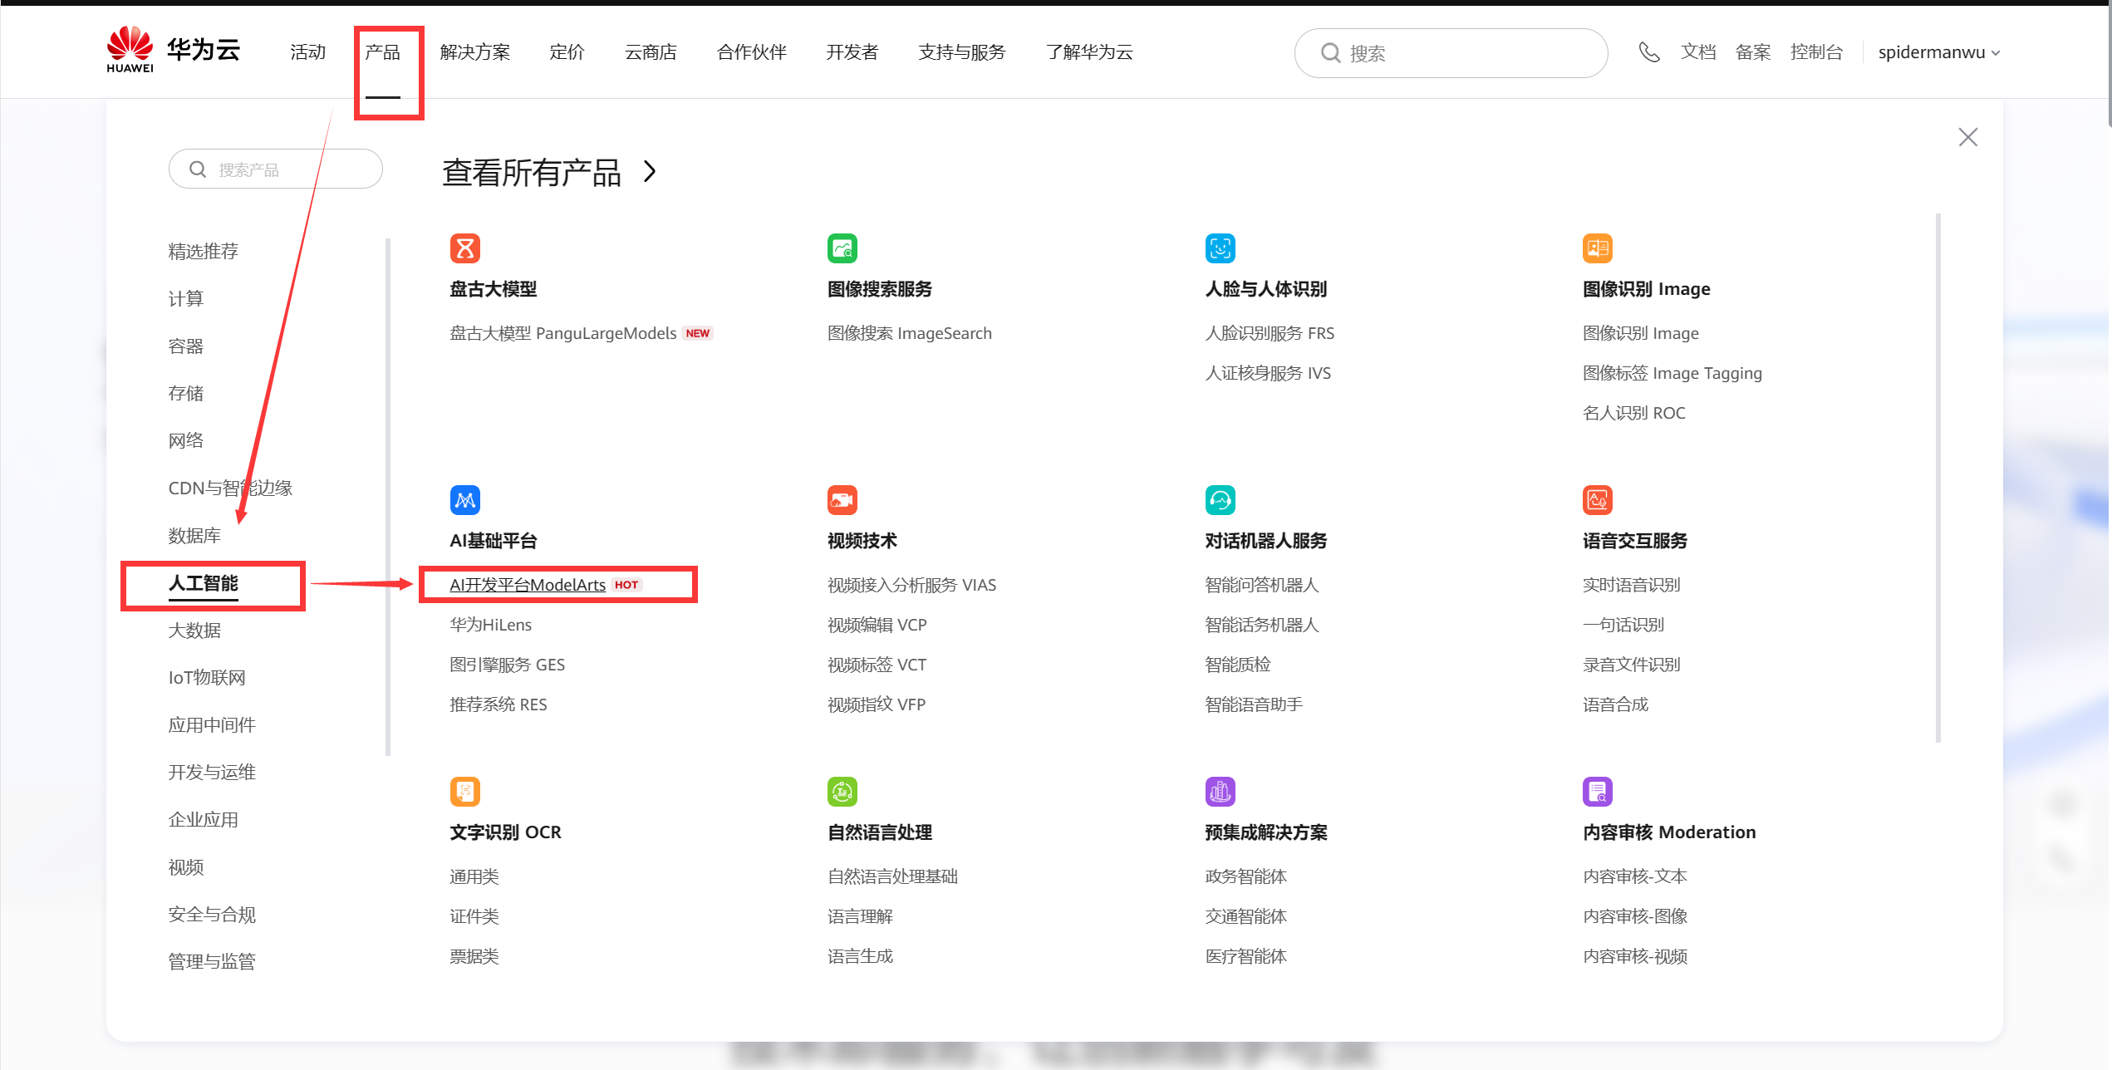
Task: Click the phone contact icon in header
Action: click(x=1648, y=52)
